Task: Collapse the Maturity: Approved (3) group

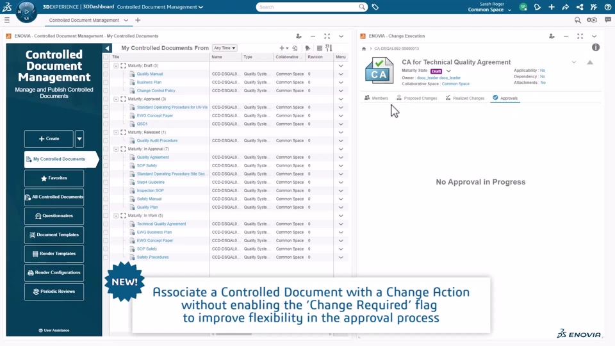Action: (116, 99)
